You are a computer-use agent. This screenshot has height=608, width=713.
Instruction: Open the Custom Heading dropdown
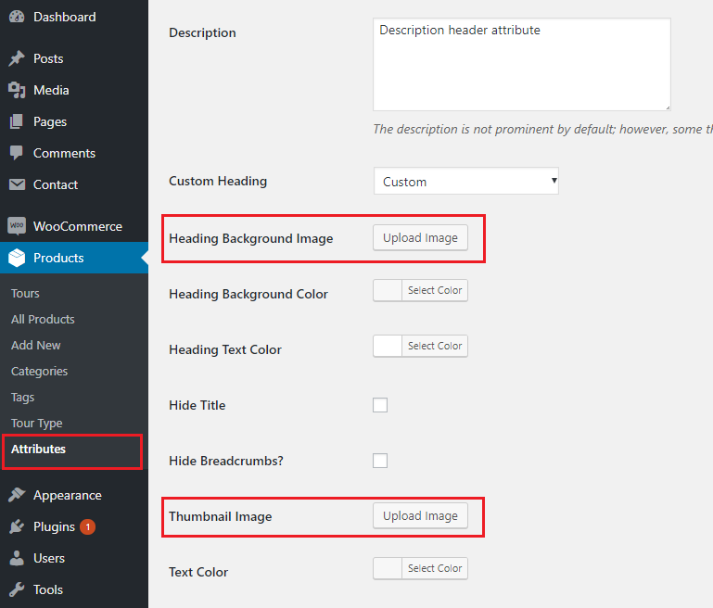[466, 181]
